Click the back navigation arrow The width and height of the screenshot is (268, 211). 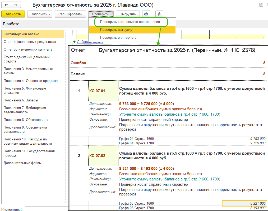point(7,5)
